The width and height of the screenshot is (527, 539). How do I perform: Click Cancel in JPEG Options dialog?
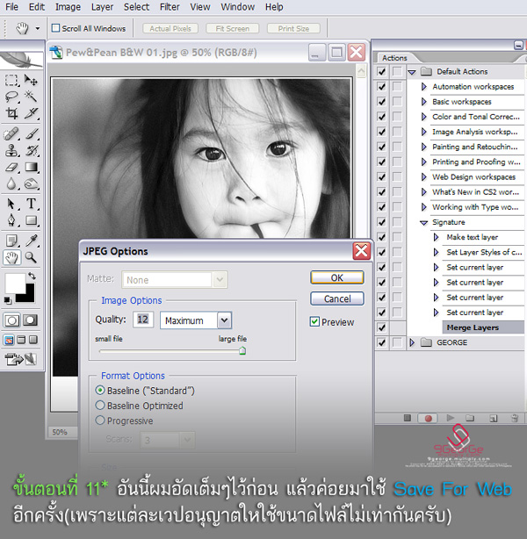[337, 298]
